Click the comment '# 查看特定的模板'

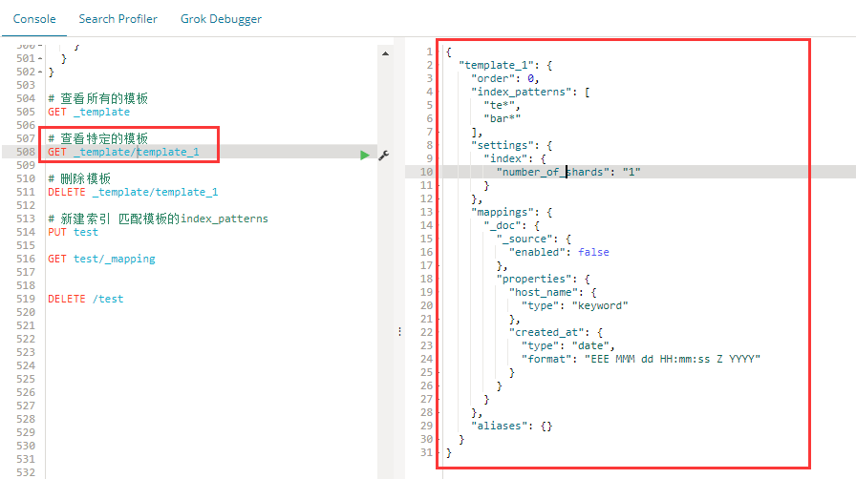pos(97,138)
